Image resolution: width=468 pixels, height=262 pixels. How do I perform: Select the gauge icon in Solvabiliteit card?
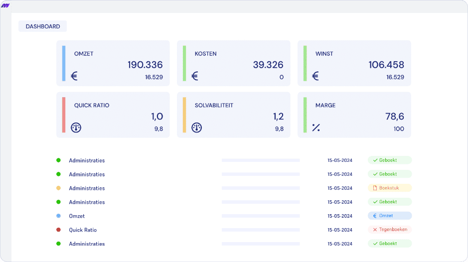[x=197, y=128]
